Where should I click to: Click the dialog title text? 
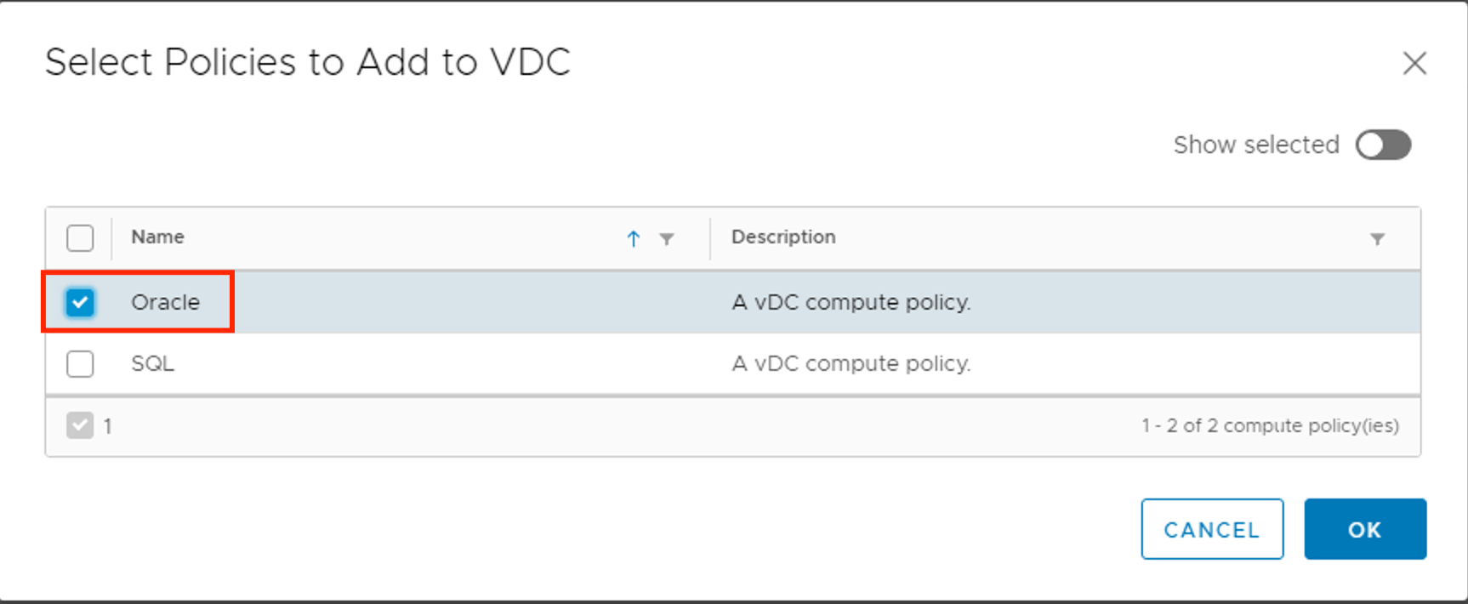[x=307, y=62]
